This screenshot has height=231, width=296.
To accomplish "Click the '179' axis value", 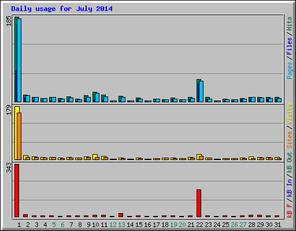I will (x=9, y=110).
